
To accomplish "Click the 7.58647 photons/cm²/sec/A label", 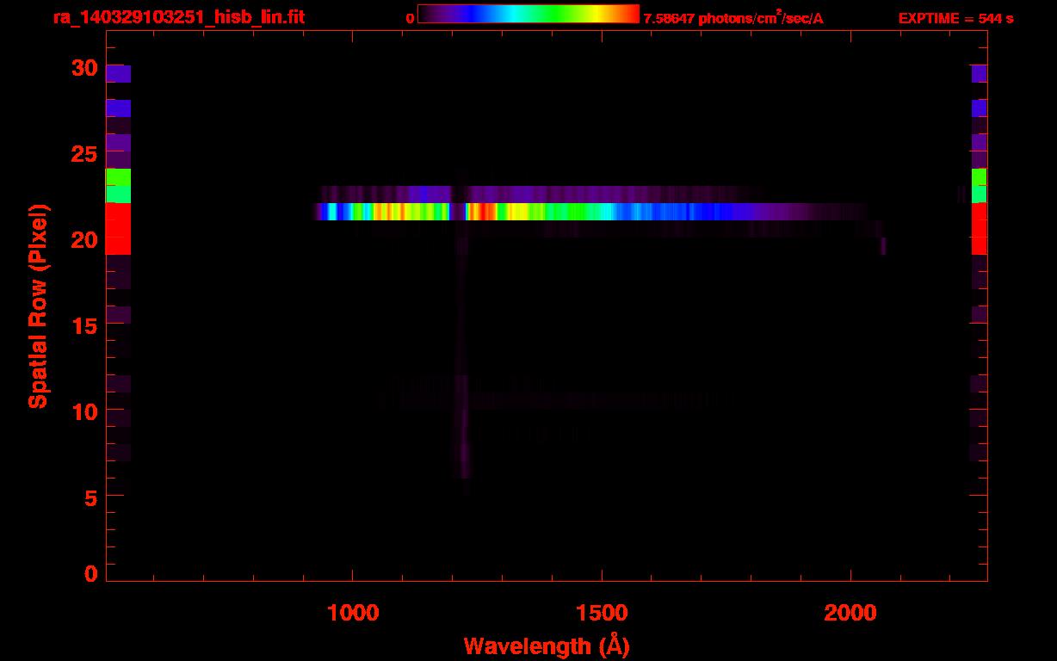I will (x=733, y=18).
